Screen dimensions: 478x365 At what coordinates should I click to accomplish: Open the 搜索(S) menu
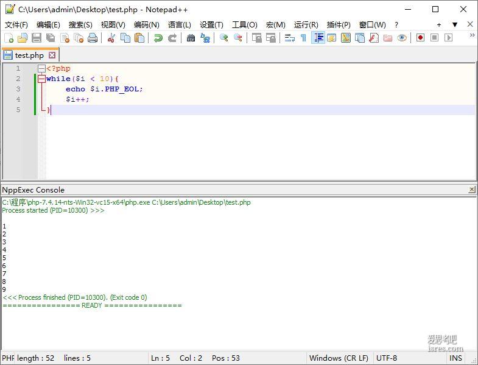(80, 25)
